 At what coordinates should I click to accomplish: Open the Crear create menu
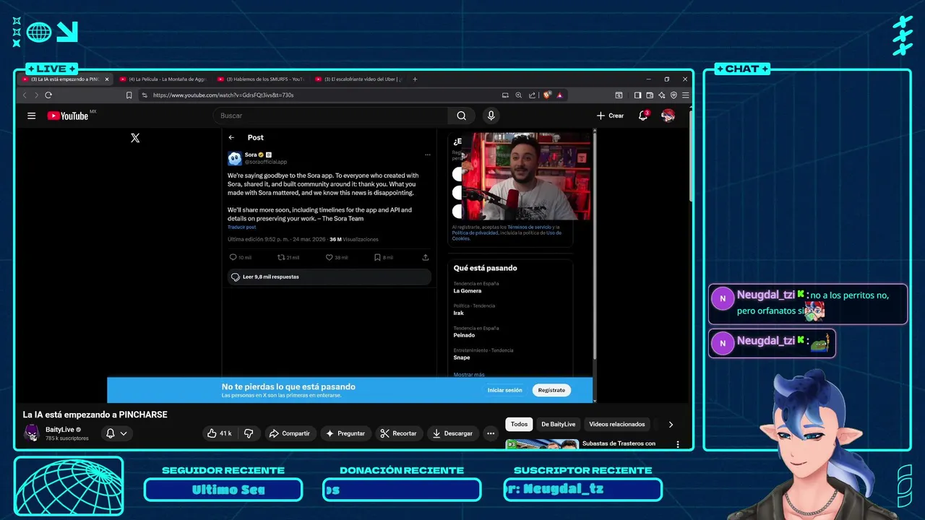[610, 116]
